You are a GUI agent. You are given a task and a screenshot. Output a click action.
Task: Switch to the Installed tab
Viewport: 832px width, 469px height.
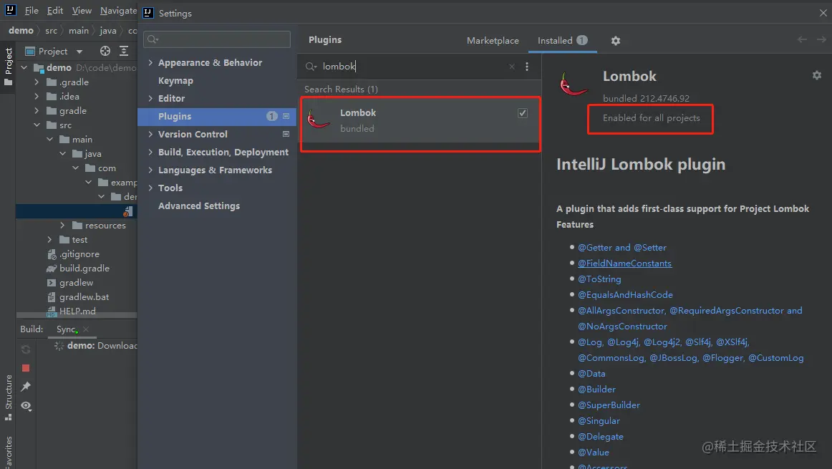click(562, 41)
